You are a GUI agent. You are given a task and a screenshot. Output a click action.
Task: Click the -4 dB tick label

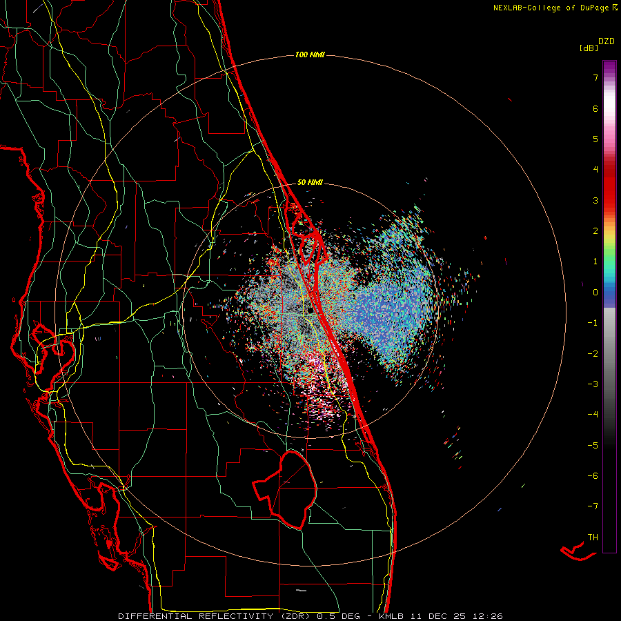point(593,415)
